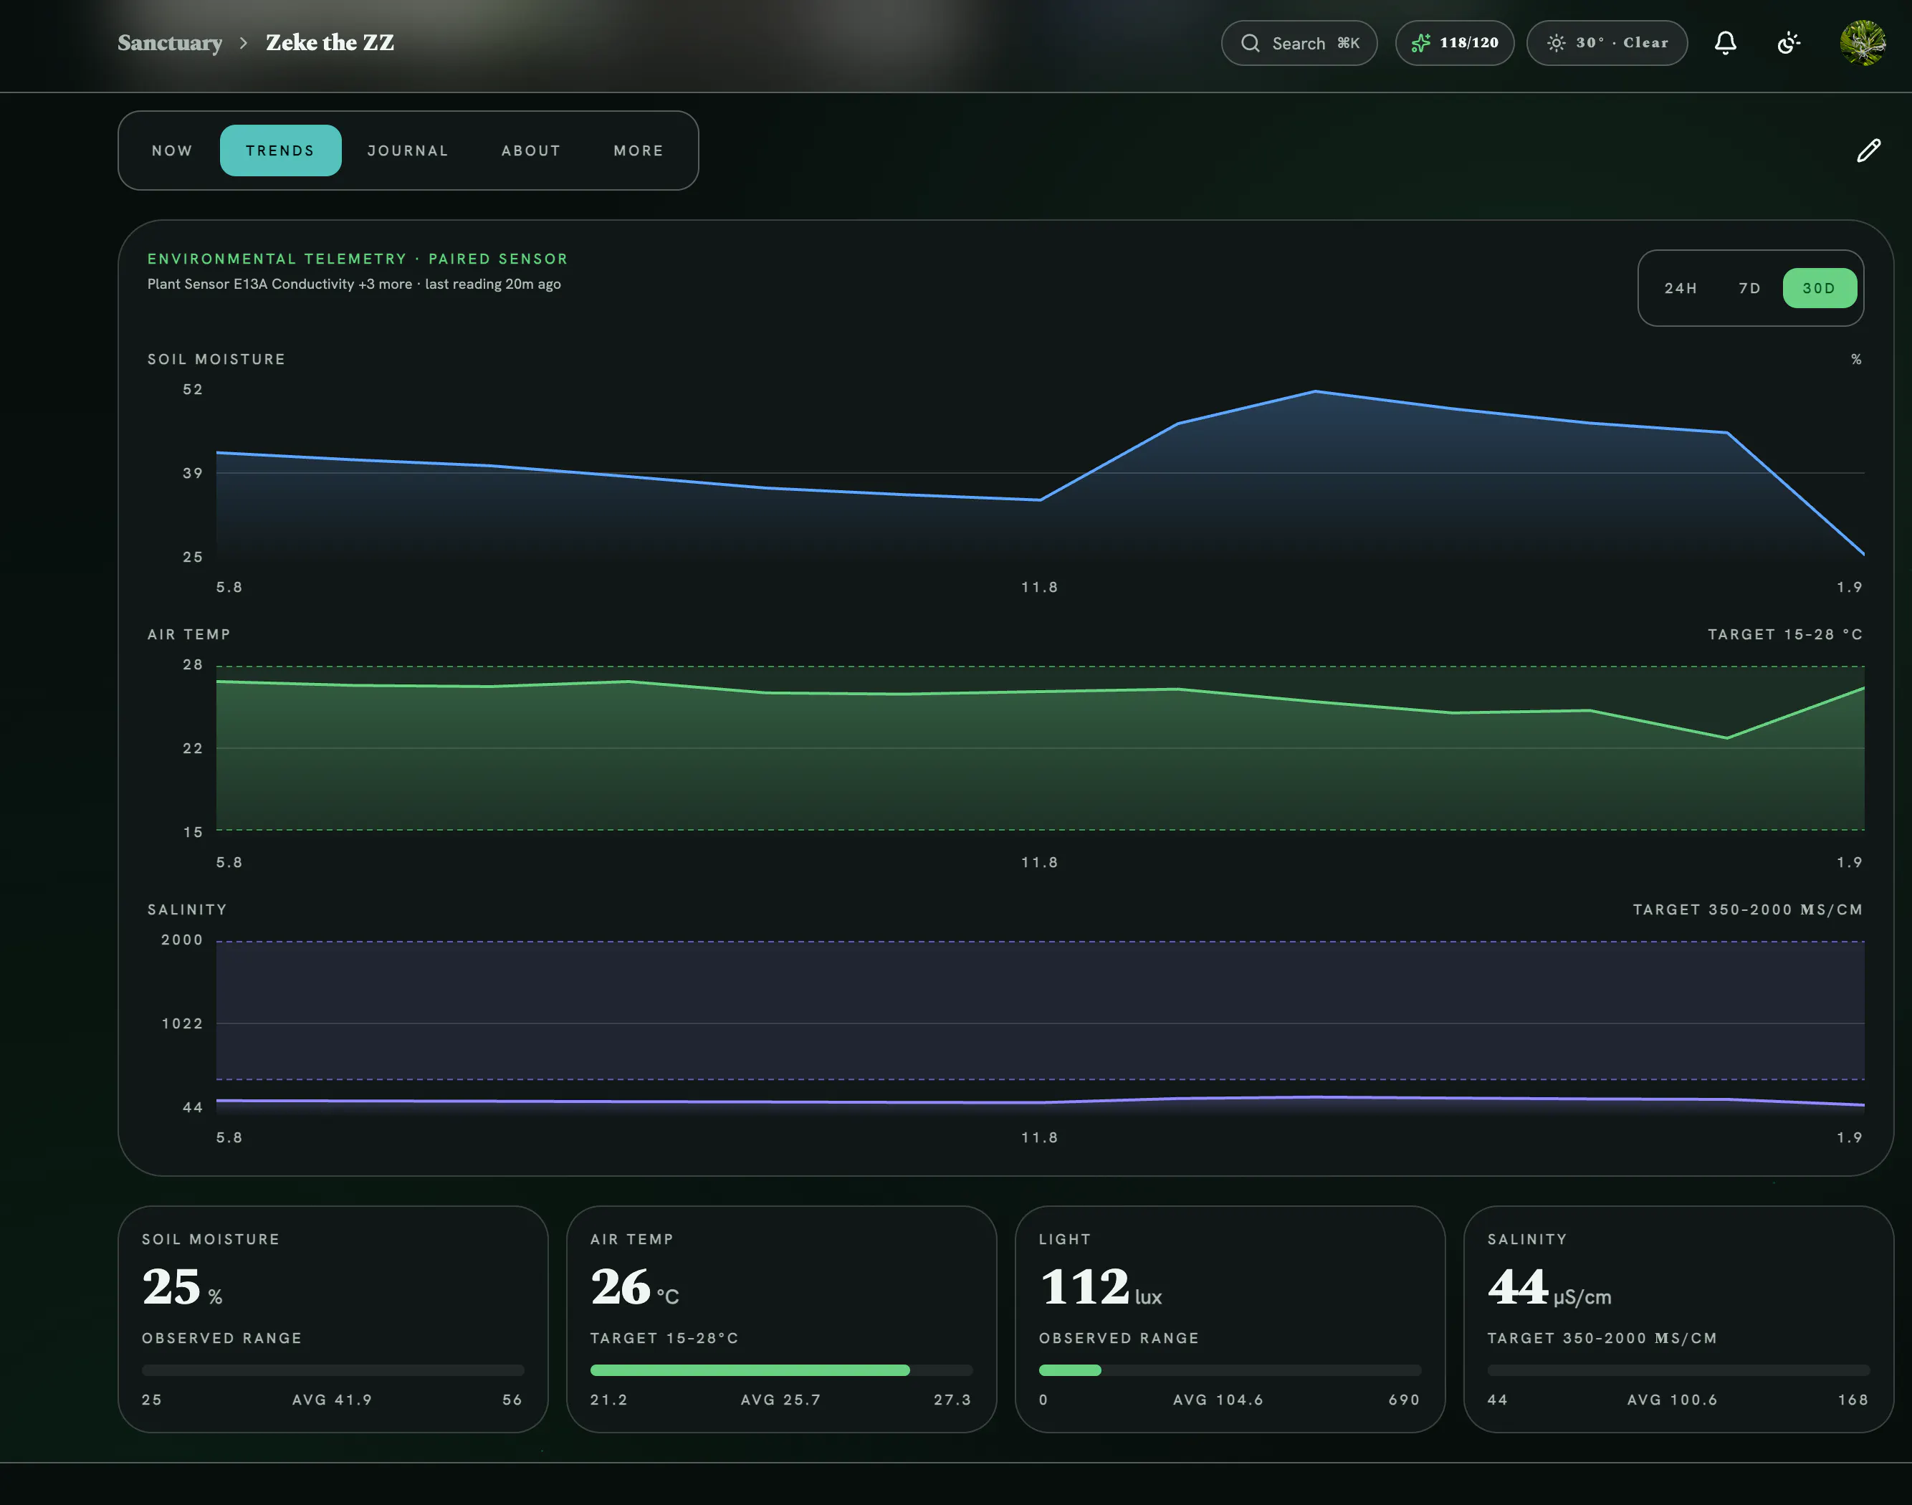Screen dimensions: 1912x1505
Task: Click the Zeke the ZZ breadcrumb title
Action: (x=330, y=43)
